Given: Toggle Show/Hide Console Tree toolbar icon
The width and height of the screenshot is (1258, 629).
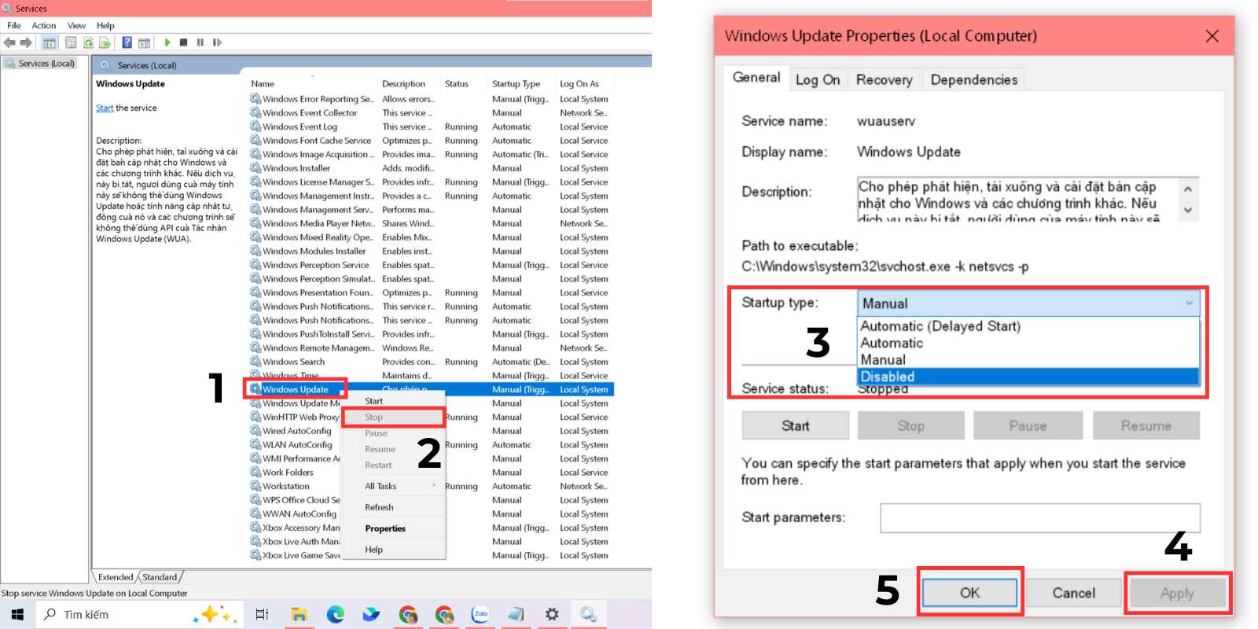Looking at the screenshot, I should [x=50, y=42].
